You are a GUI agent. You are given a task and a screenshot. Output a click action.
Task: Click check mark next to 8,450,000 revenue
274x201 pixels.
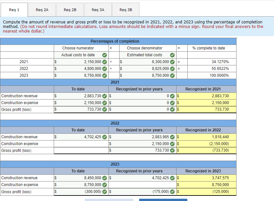105,178
